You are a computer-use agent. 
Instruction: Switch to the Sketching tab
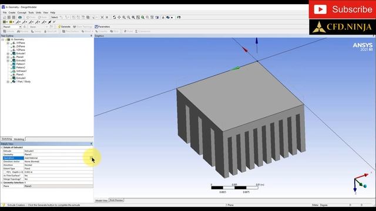point(6,139)
